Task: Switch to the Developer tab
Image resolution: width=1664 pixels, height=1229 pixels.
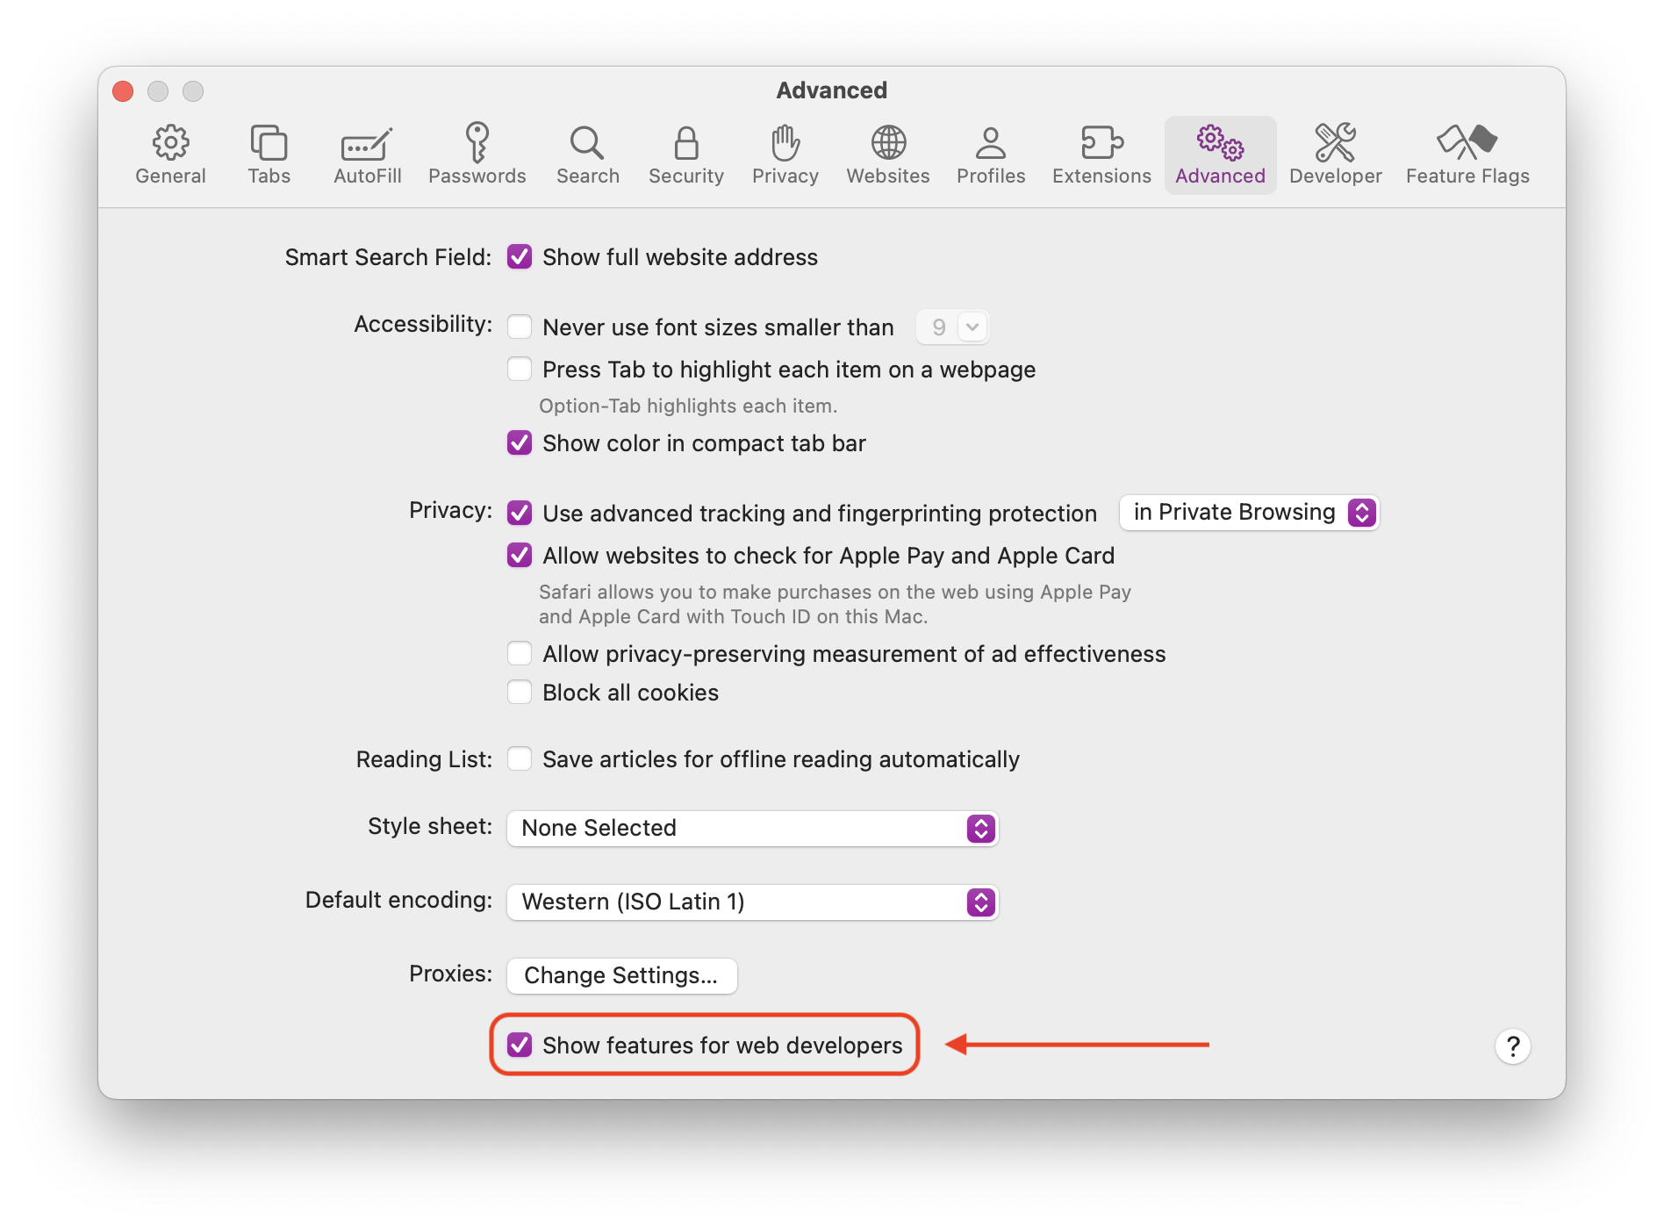Action: [x=1335, y=154]
